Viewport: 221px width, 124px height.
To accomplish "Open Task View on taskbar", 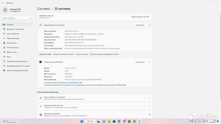I will (99, 121).
